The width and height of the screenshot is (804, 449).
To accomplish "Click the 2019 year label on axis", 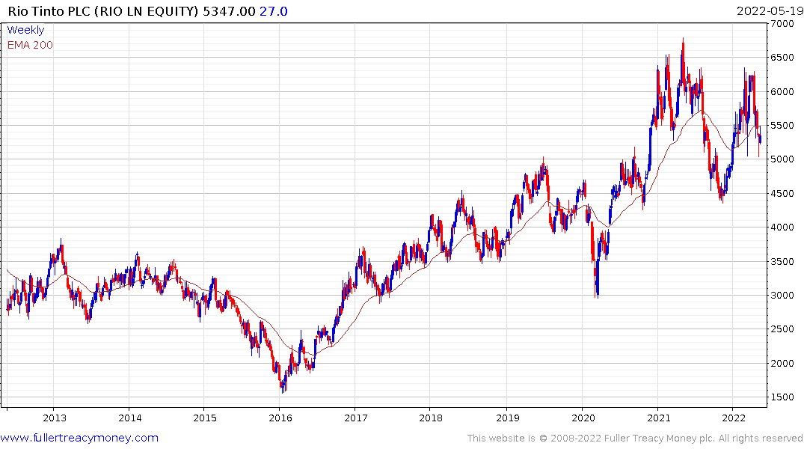I will point(508,418).
